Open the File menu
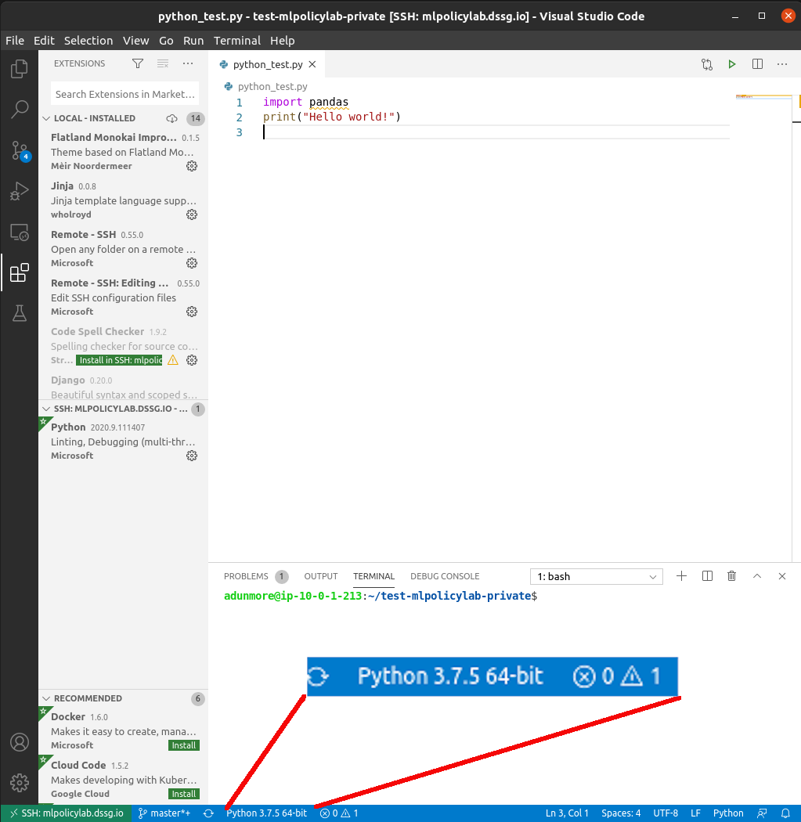Image resolution: width=801 pixels, height=822 pixels. pos(15,41)
